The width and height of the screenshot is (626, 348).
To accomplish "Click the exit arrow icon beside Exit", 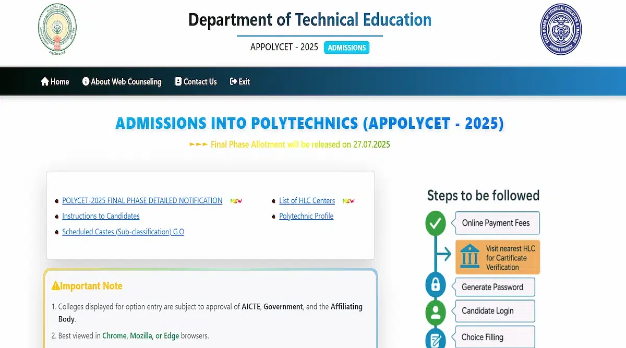I will (234, 81).
